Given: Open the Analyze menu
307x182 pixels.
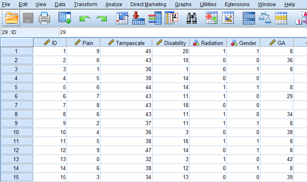Looking at the screenshot, I should (114, 4).
